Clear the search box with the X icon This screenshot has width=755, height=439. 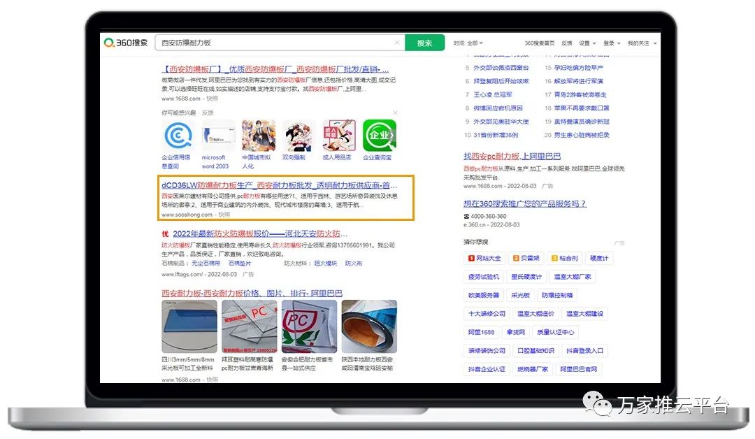[x=397, y=43]
